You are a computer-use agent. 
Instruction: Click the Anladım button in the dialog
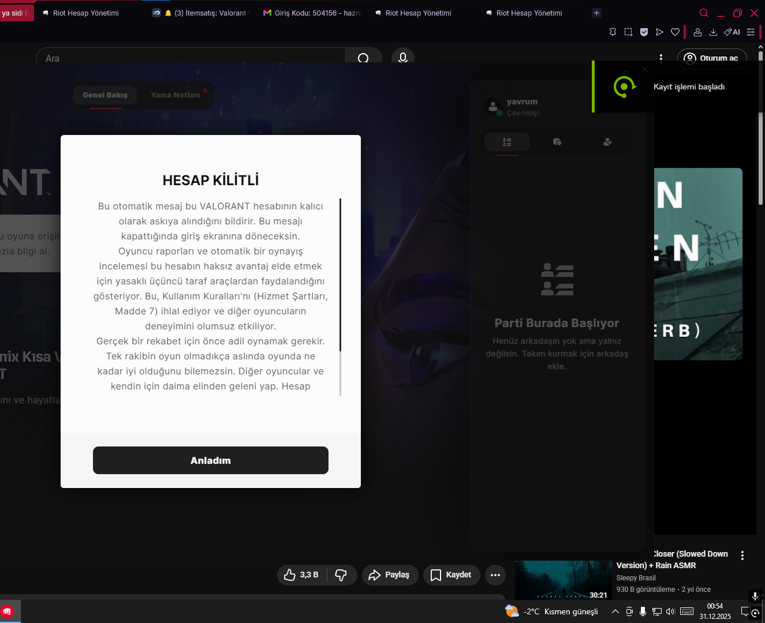pyautogui.click(x=211, y=460)
